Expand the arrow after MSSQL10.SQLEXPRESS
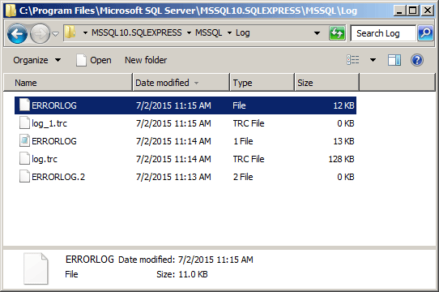Viewport: 439px width, 292px height. pos(189,33)
